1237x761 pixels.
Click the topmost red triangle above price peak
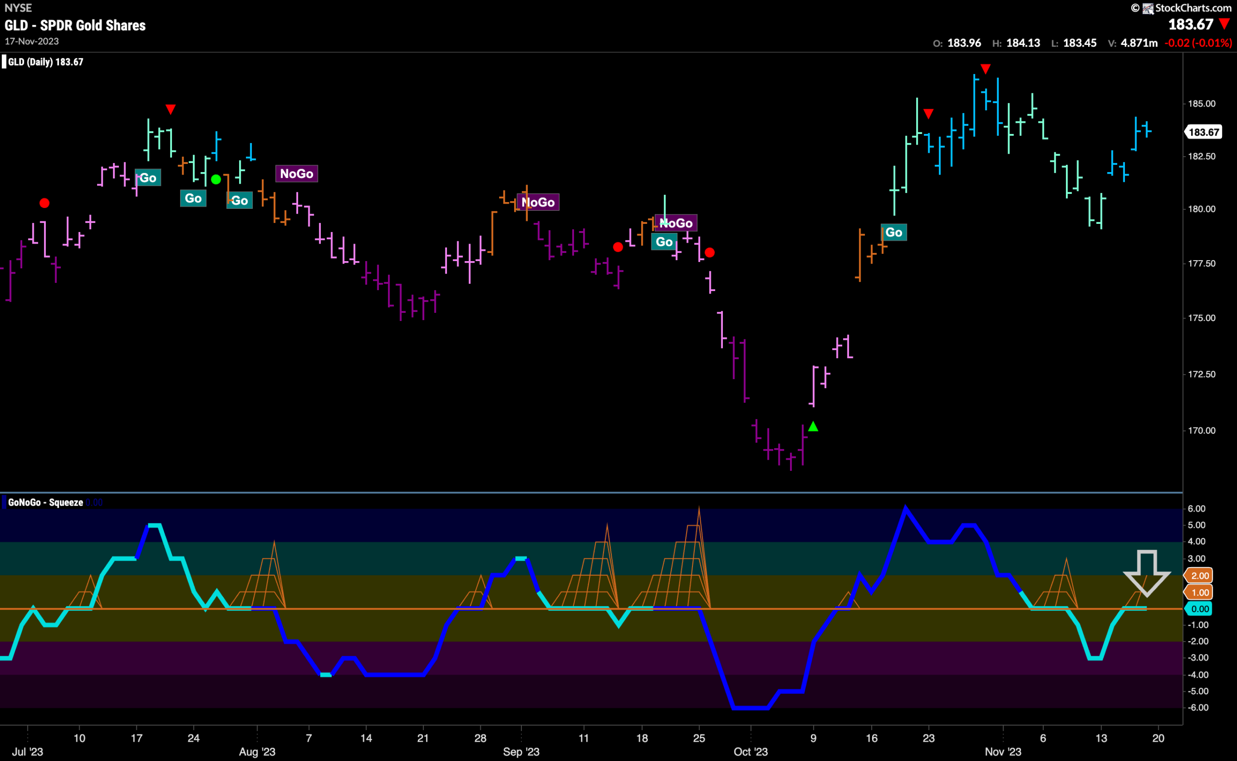[985, 69]
